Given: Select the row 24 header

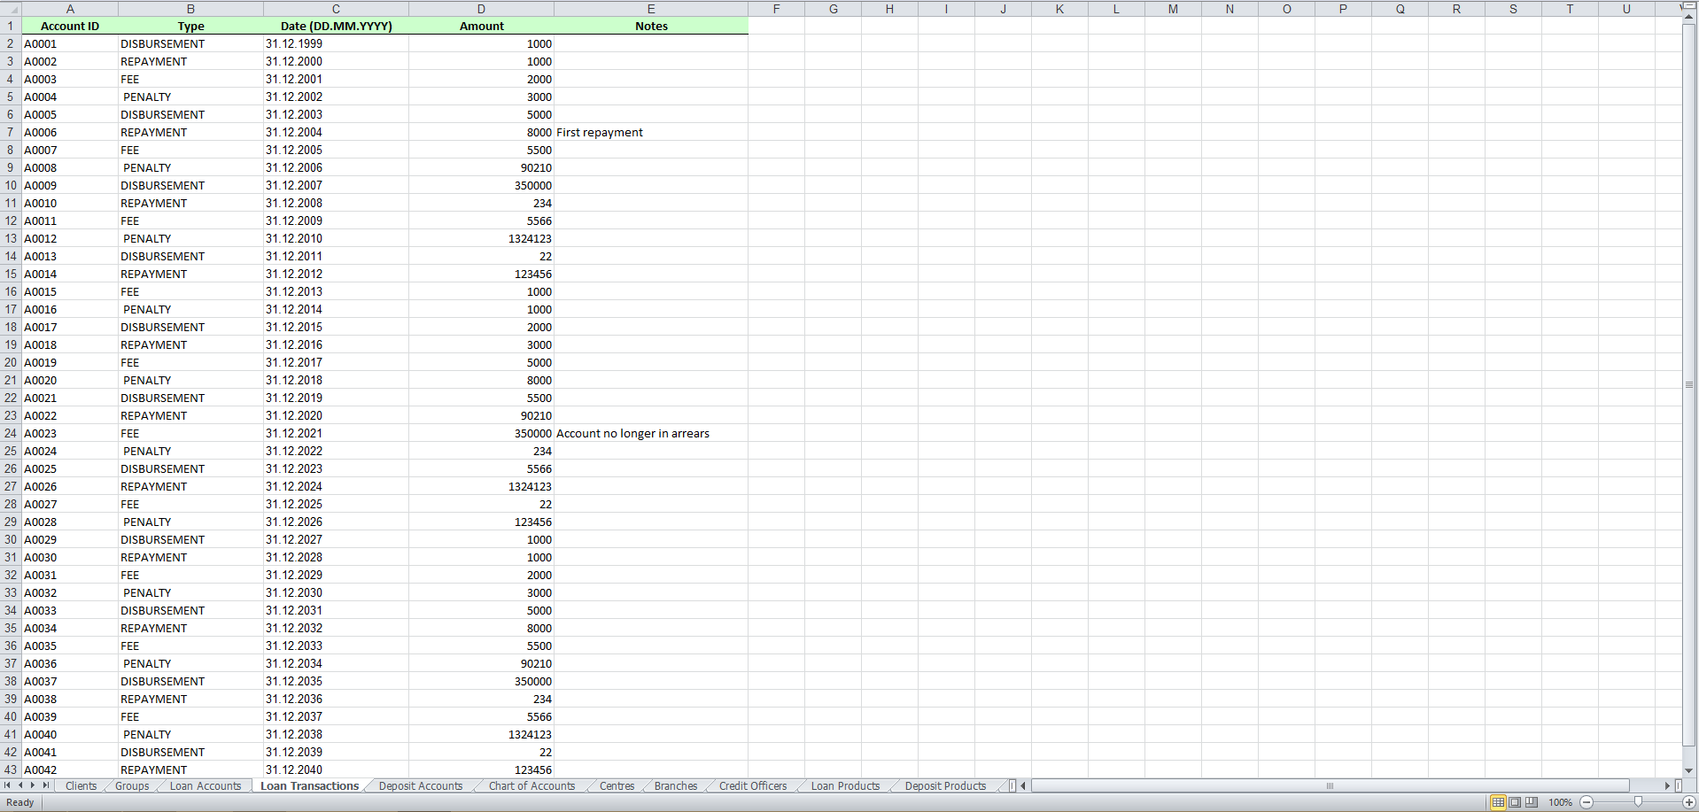Looking at the screenshot, I should click(11, 434).
